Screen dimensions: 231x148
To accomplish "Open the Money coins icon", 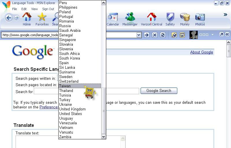I will point(185,19).
